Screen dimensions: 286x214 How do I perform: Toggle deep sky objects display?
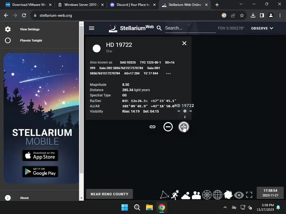pos(228,195)
